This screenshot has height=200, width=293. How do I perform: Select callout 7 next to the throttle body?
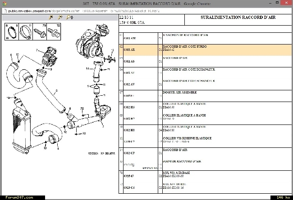tap(37, 50)
